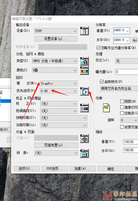138x201 pixels.
Task: Disable the 启用特效 checkbox
Action: pyautogui.click(x=102, y=81)
